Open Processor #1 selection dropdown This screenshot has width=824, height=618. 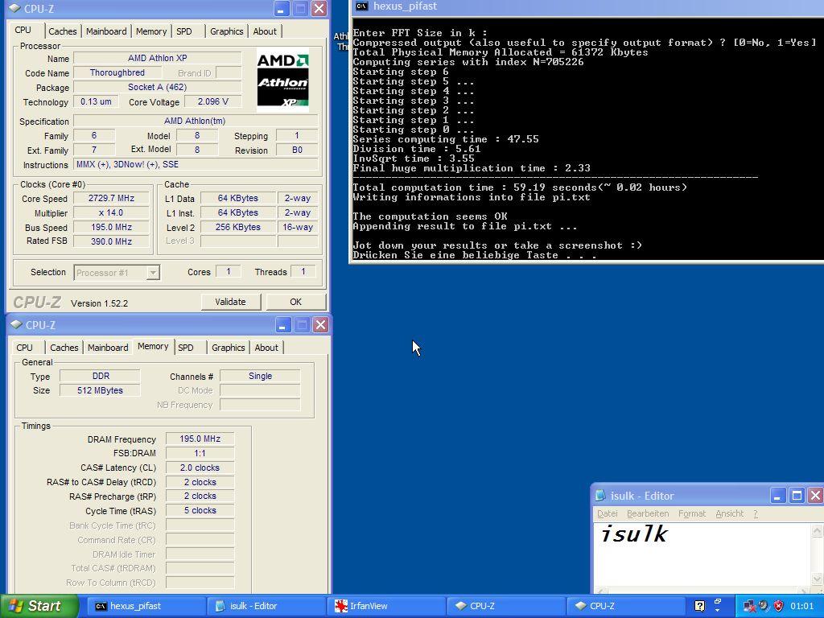click(x=153, y=273)
